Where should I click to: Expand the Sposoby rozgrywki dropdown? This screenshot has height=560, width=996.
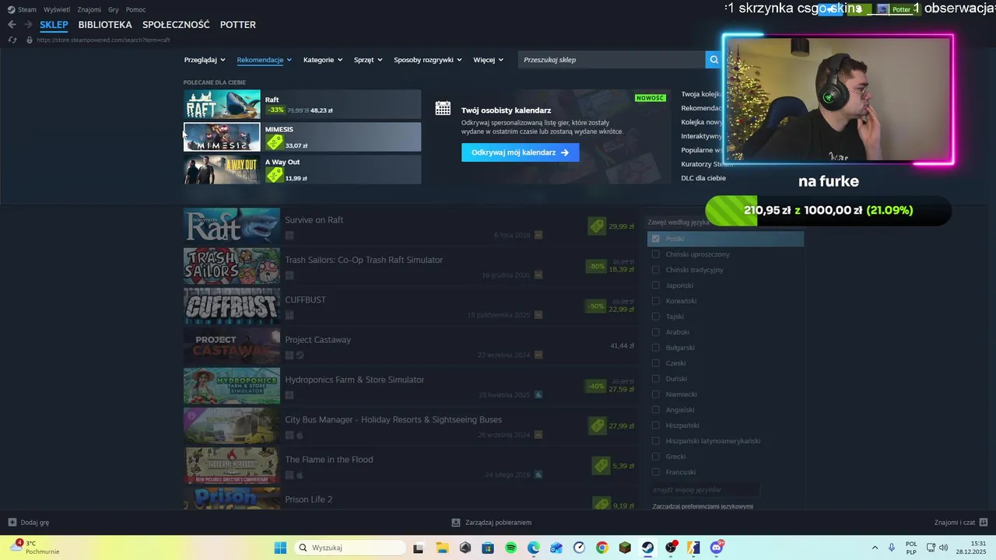(428, 60)
